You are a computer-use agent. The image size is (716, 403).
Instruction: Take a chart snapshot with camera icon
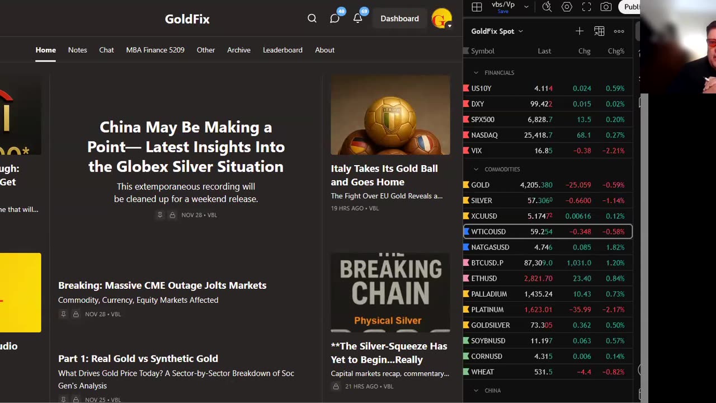606,7
